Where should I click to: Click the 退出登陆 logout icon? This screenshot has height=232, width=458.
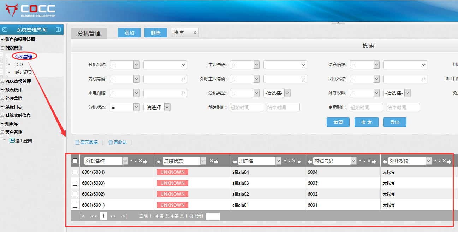click(12, 140)
